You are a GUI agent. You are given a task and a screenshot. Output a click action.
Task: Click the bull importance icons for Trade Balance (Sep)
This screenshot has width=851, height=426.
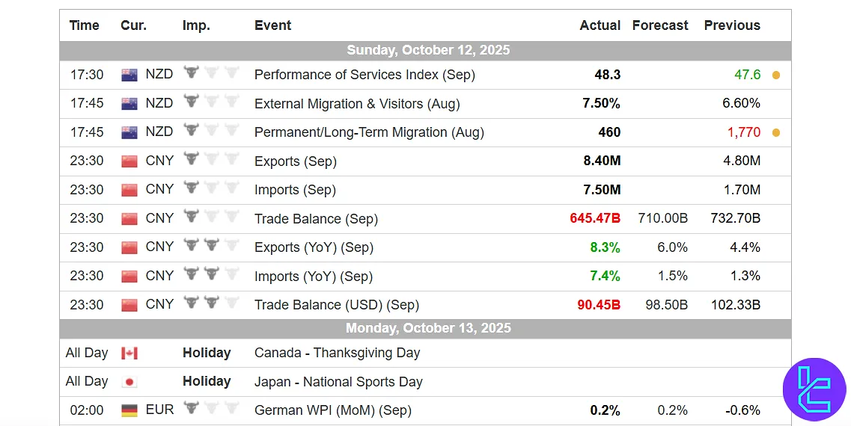pos(211,218)
